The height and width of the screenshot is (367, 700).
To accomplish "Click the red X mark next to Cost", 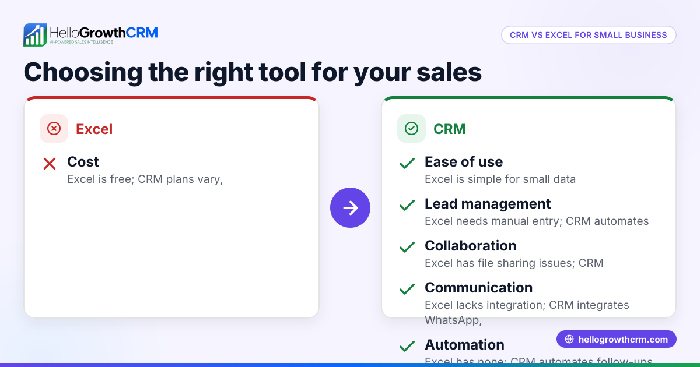I will [x=50, y=164].
